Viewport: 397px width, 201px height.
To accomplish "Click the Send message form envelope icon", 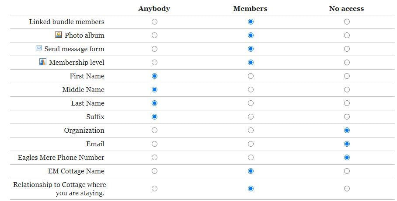I will [x=39, y=48].
